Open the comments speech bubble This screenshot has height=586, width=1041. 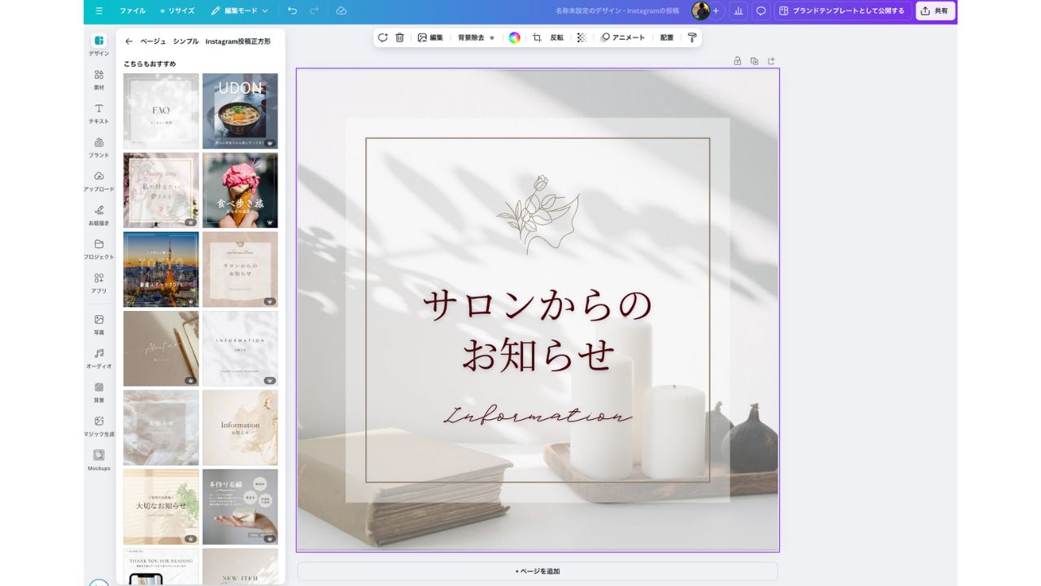[761, 11]
